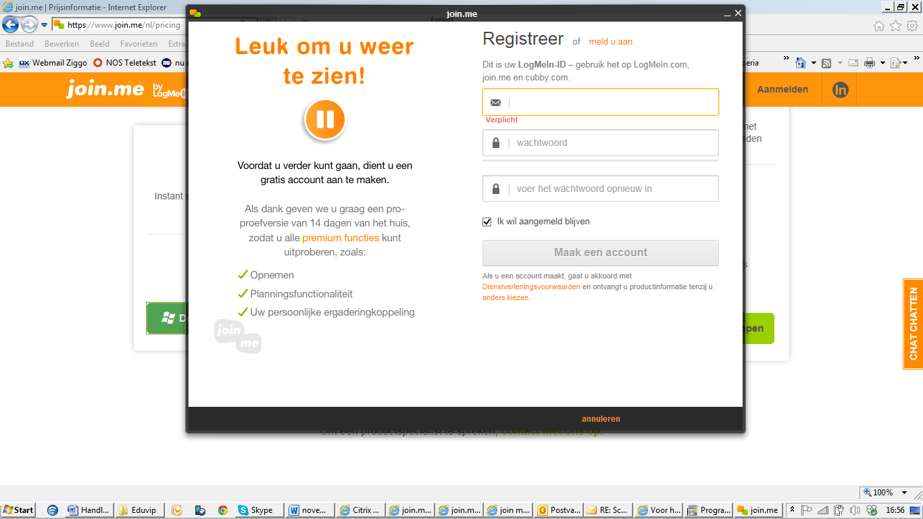Click the IE Home icon near the address bar
The image size is (923, 519).
[x=878, y=26]
